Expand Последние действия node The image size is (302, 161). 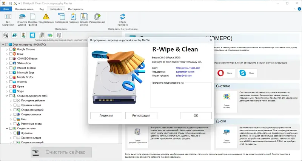11,100
